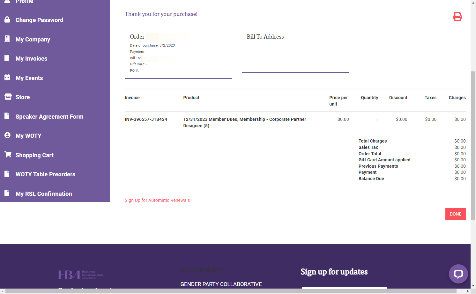Click the Sign up for updates heading

point(334,272)
